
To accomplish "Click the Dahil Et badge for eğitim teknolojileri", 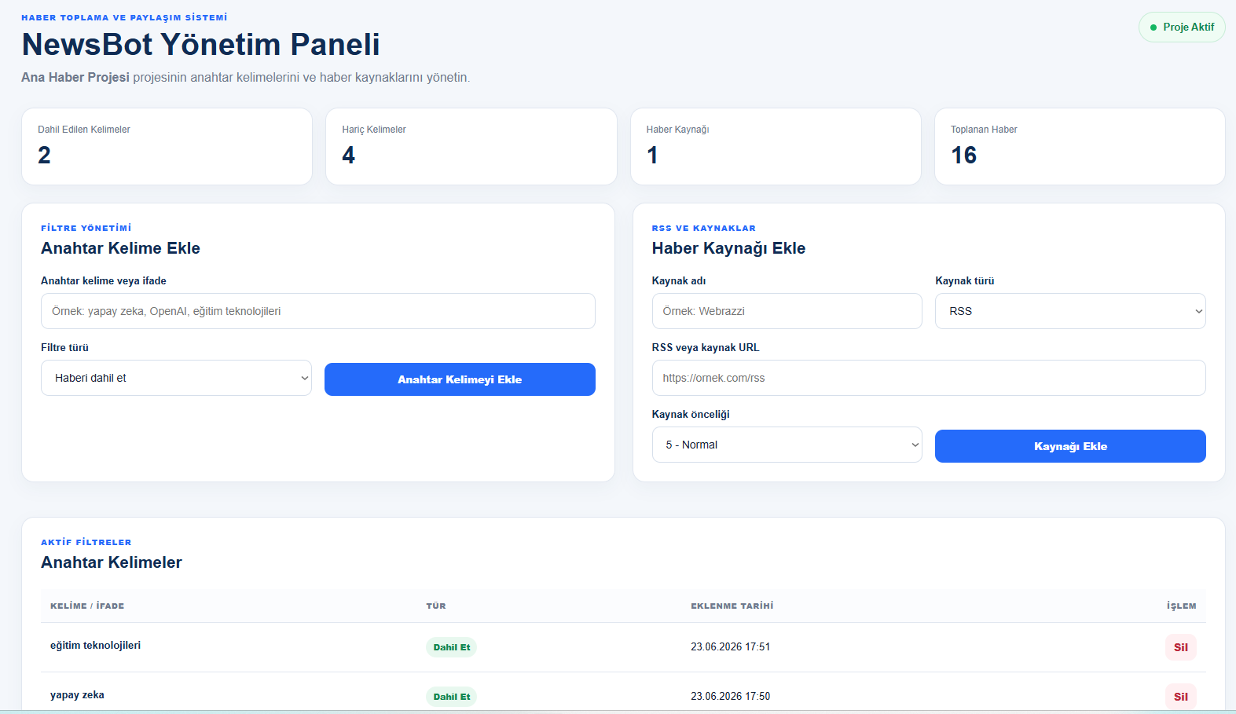I will point(452,647).
